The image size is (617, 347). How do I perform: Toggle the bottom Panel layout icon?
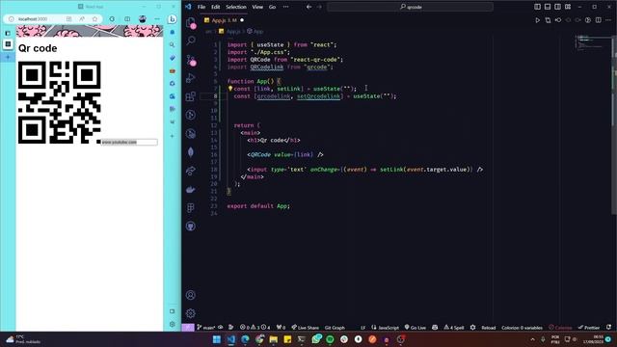tap(548, 7)
